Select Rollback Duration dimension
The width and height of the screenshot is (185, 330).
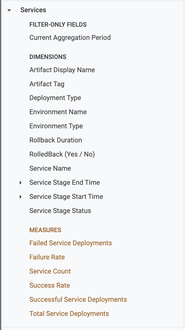coord(56,140)
